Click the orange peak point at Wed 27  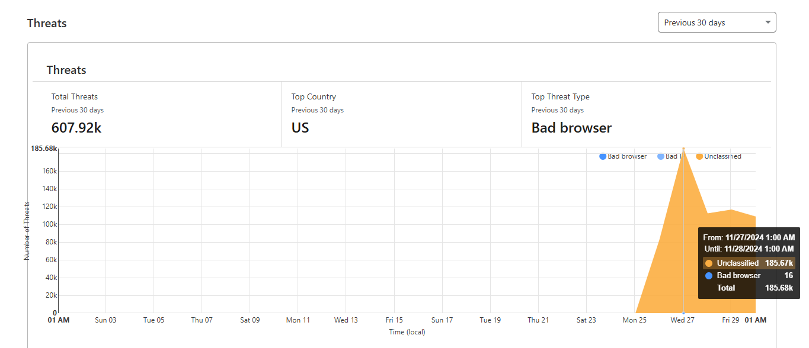pyautogui.click(x=683, y=148)
